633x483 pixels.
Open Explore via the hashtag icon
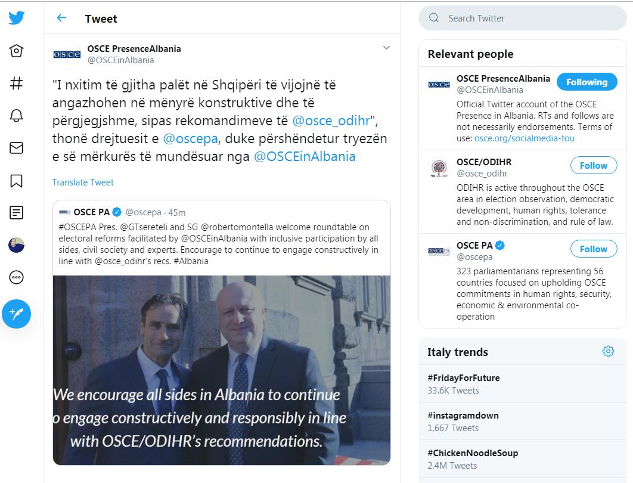pyautogui.click(x=16, y=83)
